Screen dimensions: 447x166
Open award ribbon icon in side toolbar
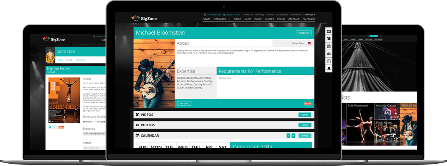[329, 69]
